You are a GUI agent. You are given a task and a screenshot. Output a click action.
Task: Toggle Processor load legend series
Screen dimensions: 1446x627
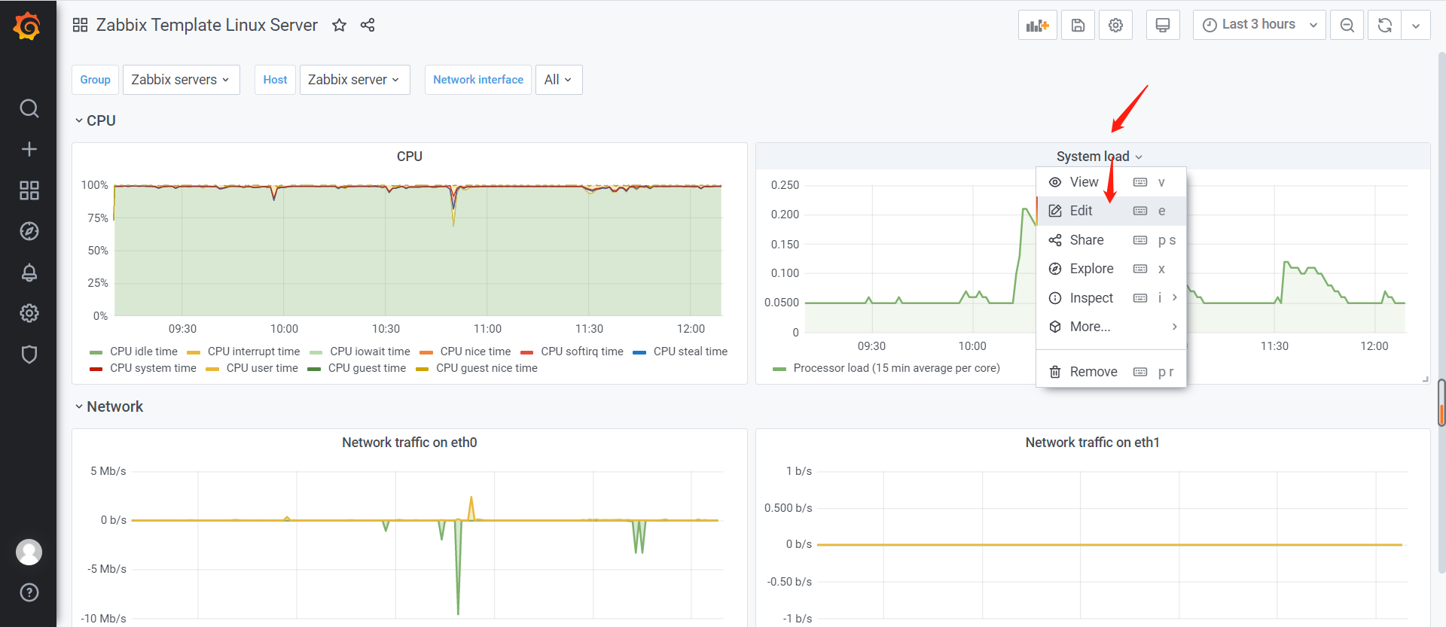[895, 368]
